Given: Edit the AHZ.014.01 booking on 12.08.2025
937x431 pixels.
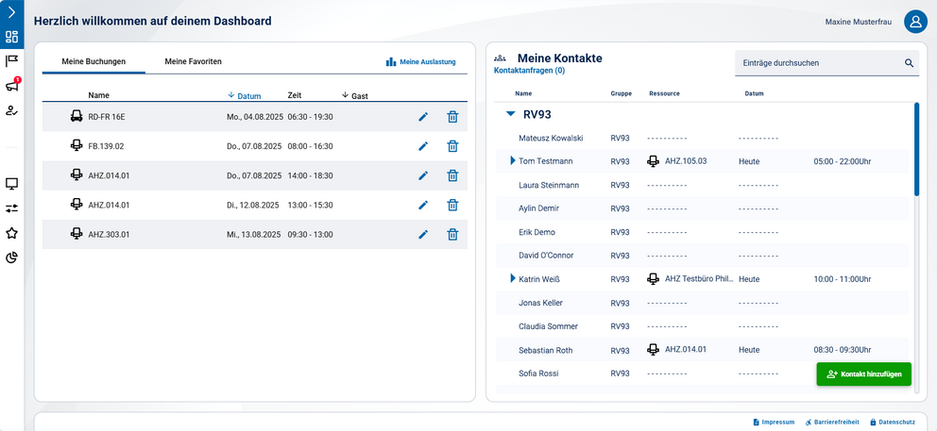Looking at the screenshot, I should (x=423, y=206).
